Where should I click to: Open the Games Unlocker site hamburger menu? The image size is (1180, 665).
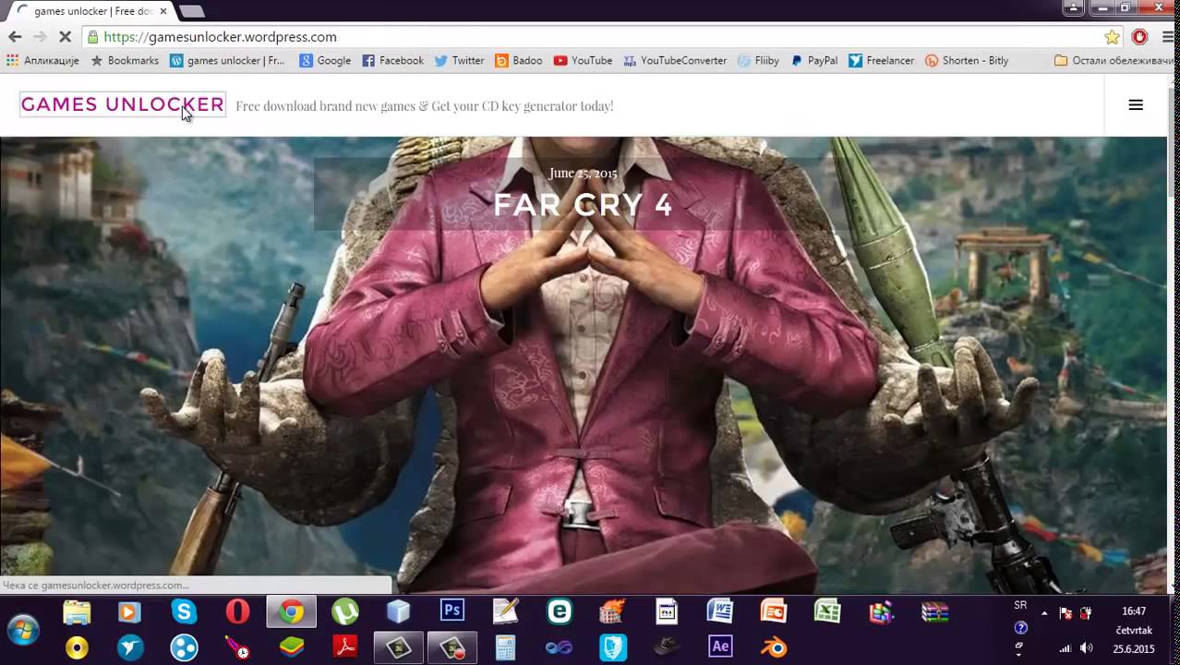(x=1136, y=105)
